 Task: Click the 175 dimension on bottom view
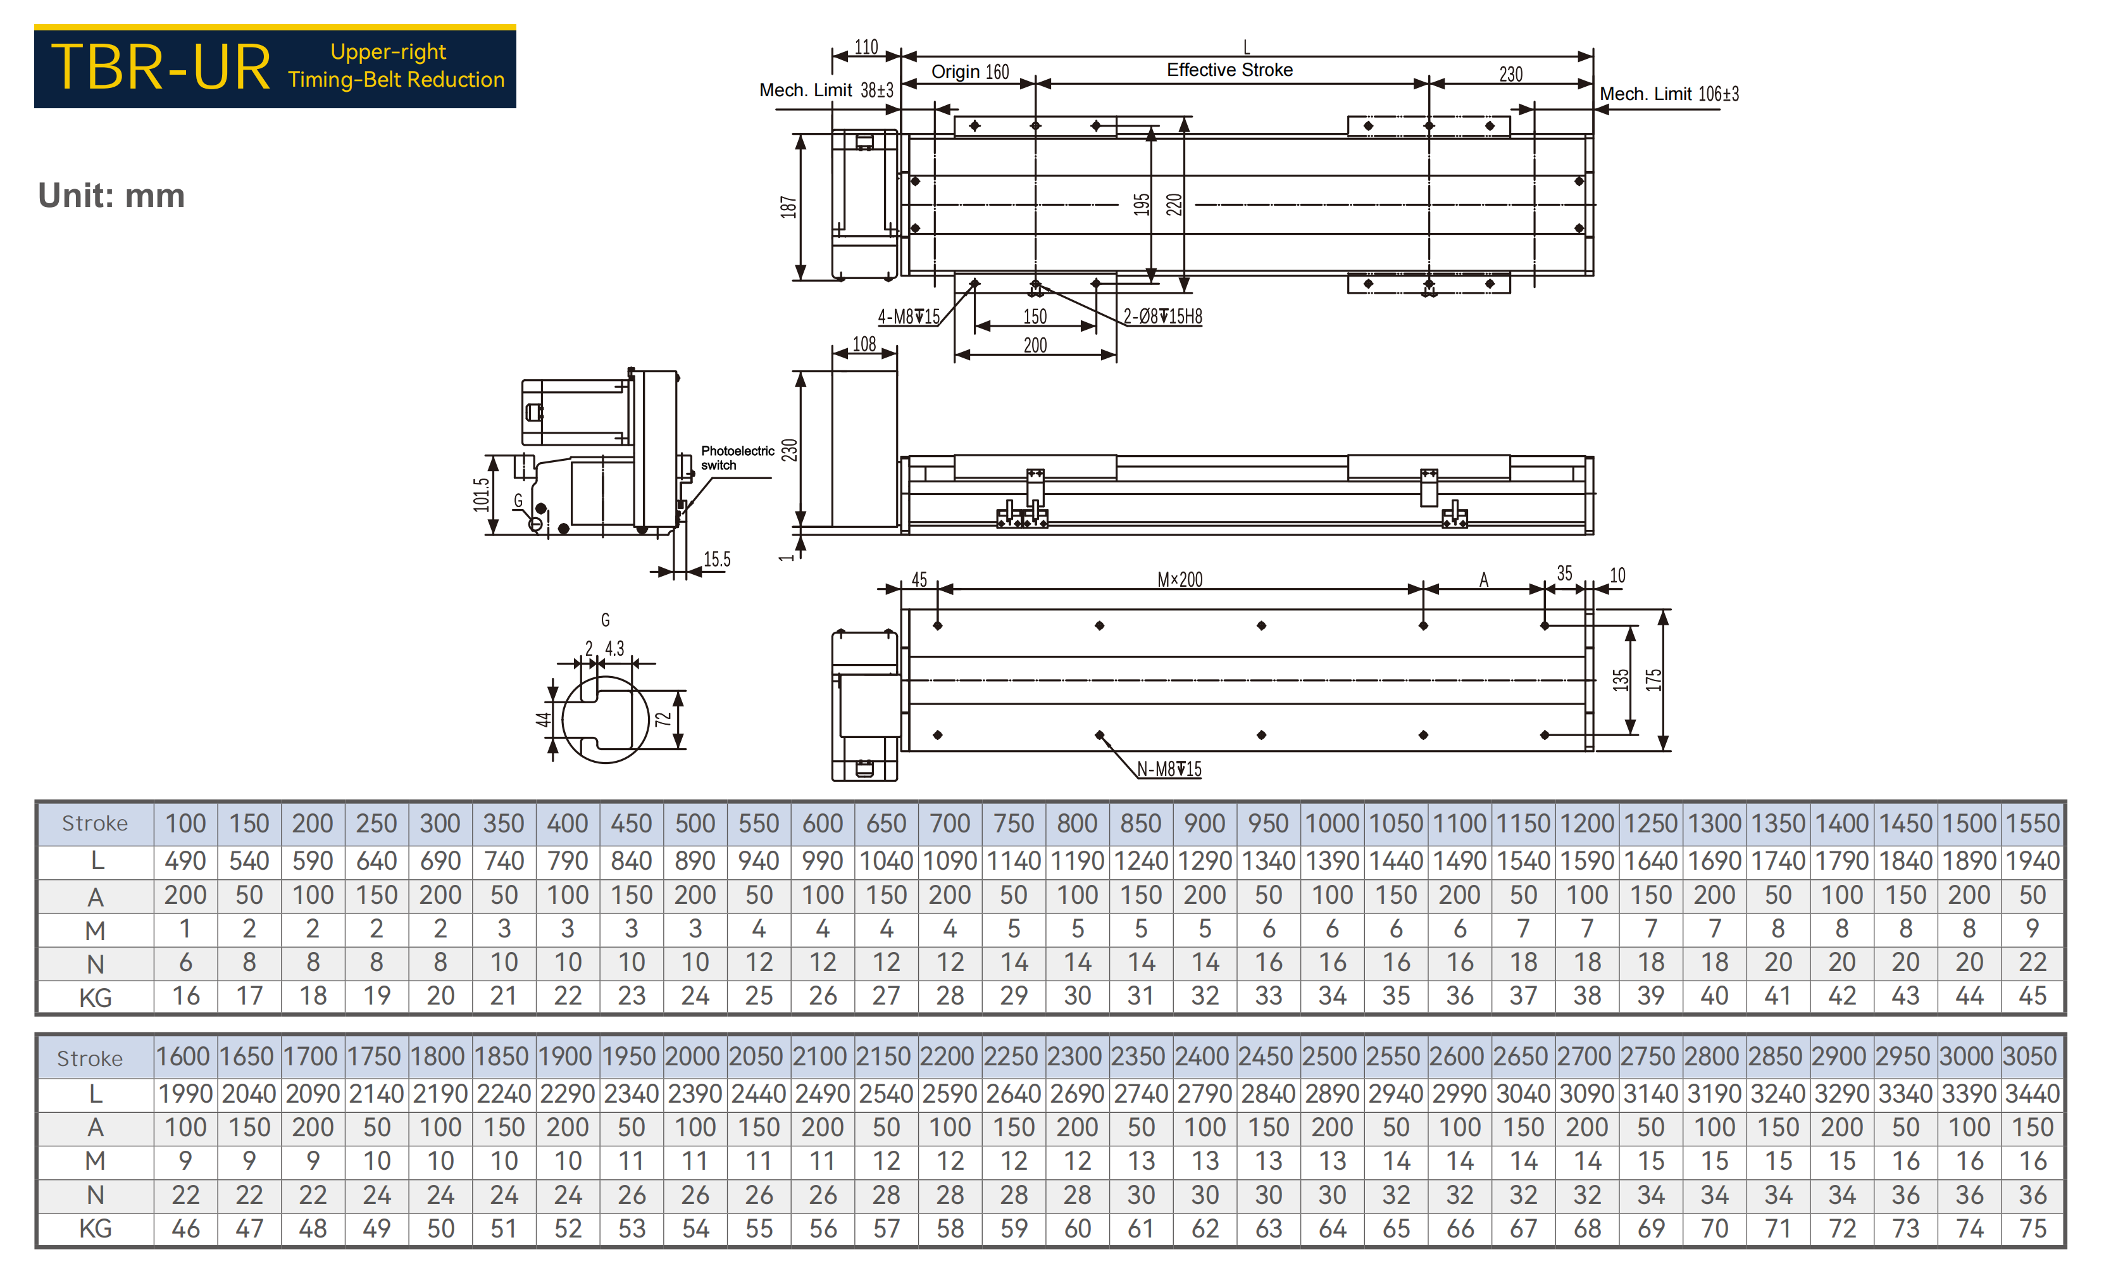pos(1653,680)
